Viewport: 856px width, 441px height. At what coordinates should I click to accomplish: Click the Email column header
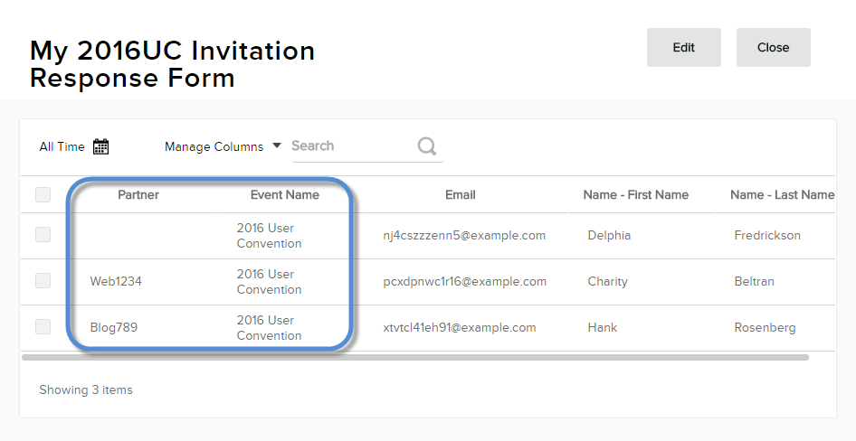460,194
